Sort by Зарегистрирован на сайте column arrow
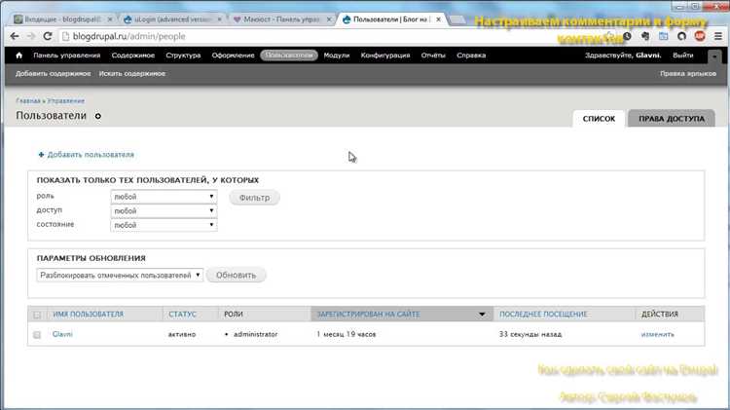 pyautogui.click(x=482, y=315)
